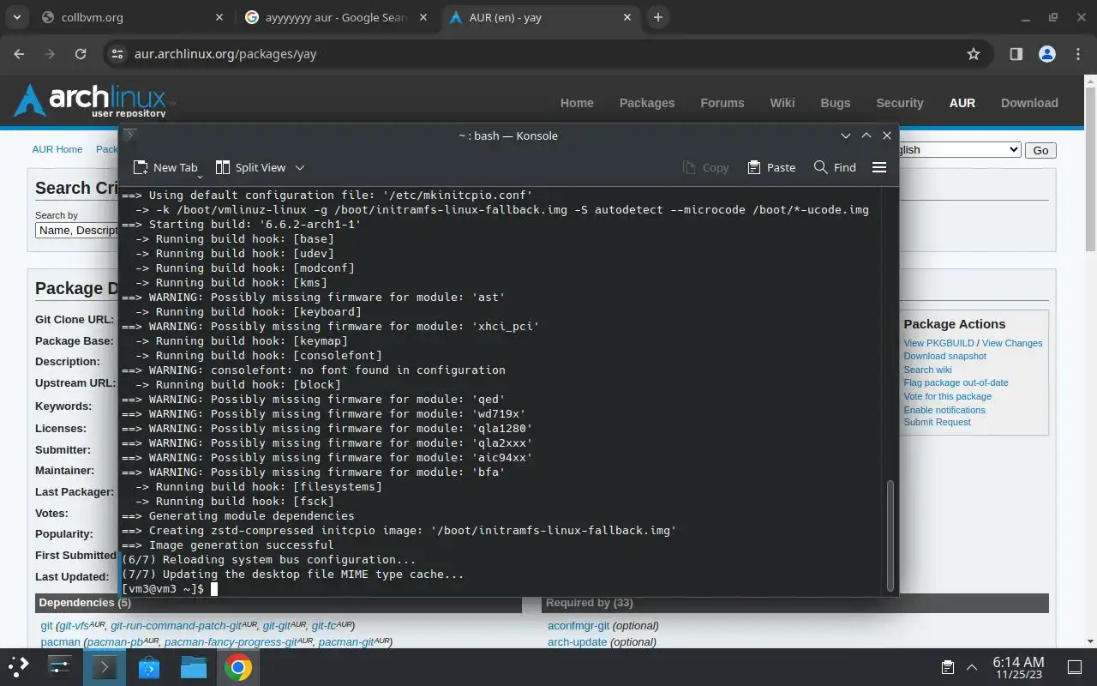Switch to the ayyyyyyy aur Google Search tab

pyautogui.click(x=336, y=17)
